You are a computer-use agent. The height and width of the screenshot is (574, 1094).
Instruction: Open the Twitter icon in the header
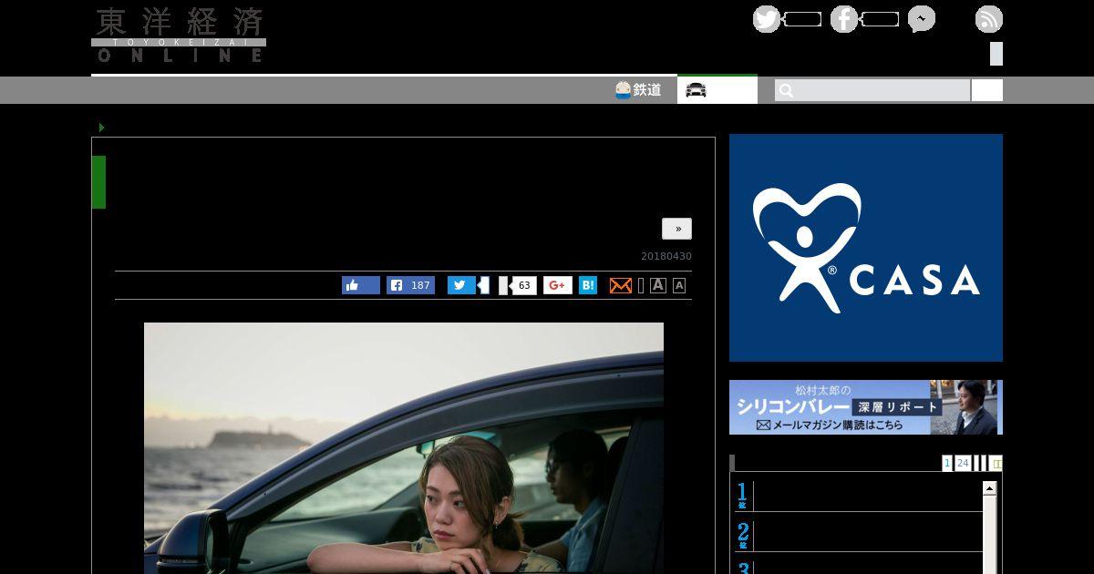tap(767, 19)
